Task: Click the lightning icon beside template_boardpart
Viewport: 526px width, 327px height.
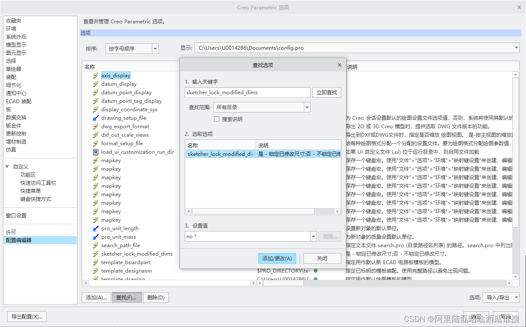Action: coord(96,262)
